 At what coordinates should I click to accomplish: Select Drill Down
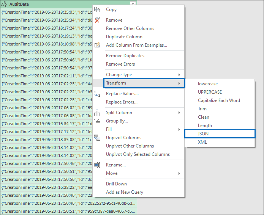[138, 184]
